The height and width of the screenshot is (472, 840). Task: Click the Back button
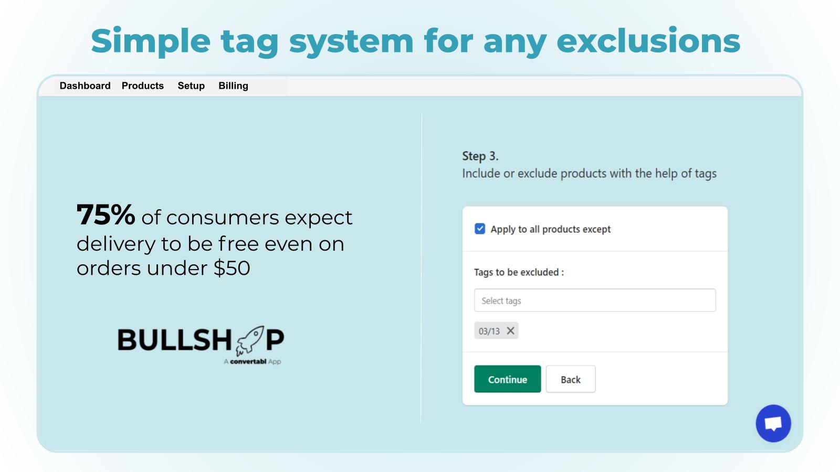(x=570, y=379)
